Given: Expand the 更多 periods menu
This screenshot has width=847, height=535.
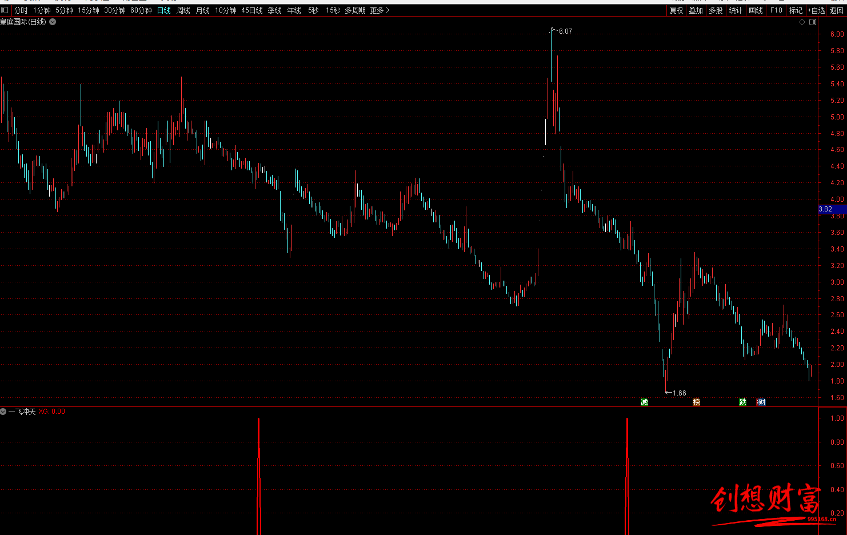Looking at the screenshot, I should point(379,10).
